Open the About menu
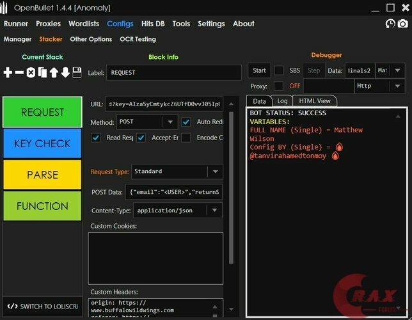The image size is (412, 320). (x=244, y=24)
